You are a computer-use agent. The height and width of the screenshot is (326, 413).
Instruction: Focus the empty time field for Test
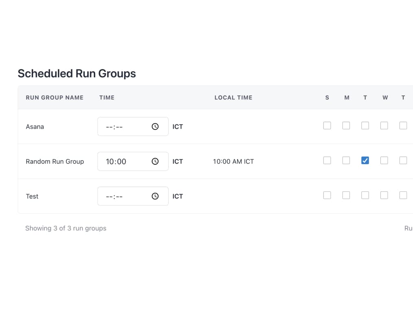pos(133,196)
